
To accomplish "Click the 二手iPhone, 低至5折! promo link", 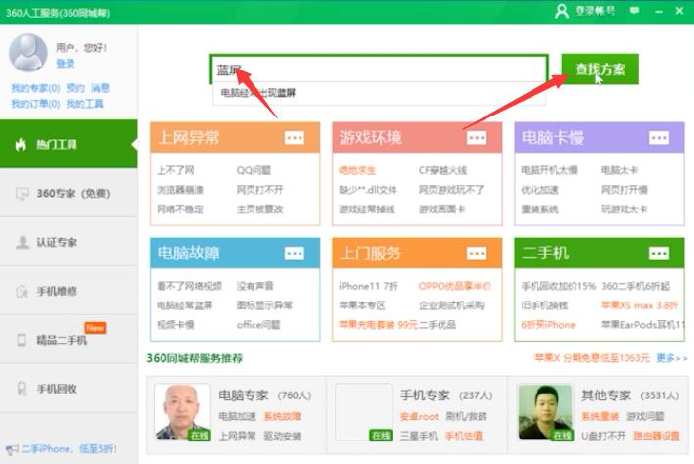I will (69, 449).
